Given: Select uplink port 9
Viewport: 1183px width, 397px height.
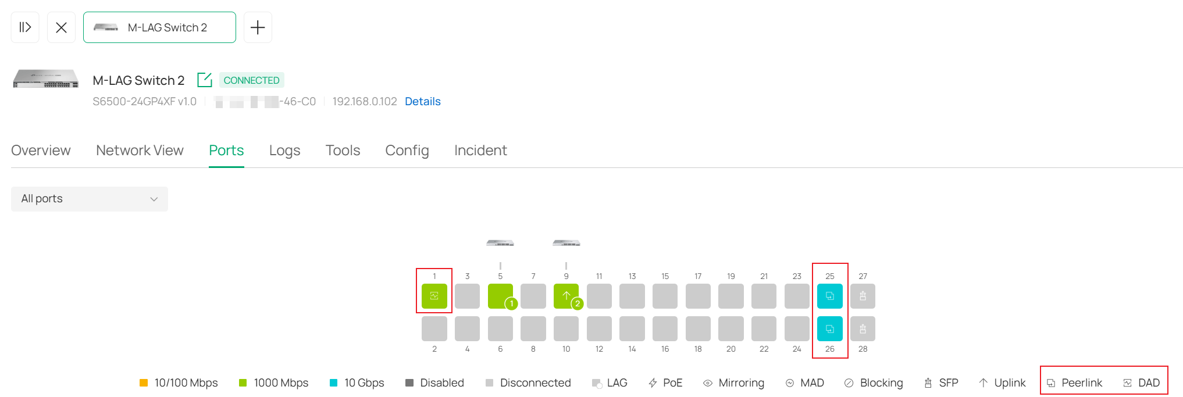Looking at the screenshot, I should coord(566,296).
